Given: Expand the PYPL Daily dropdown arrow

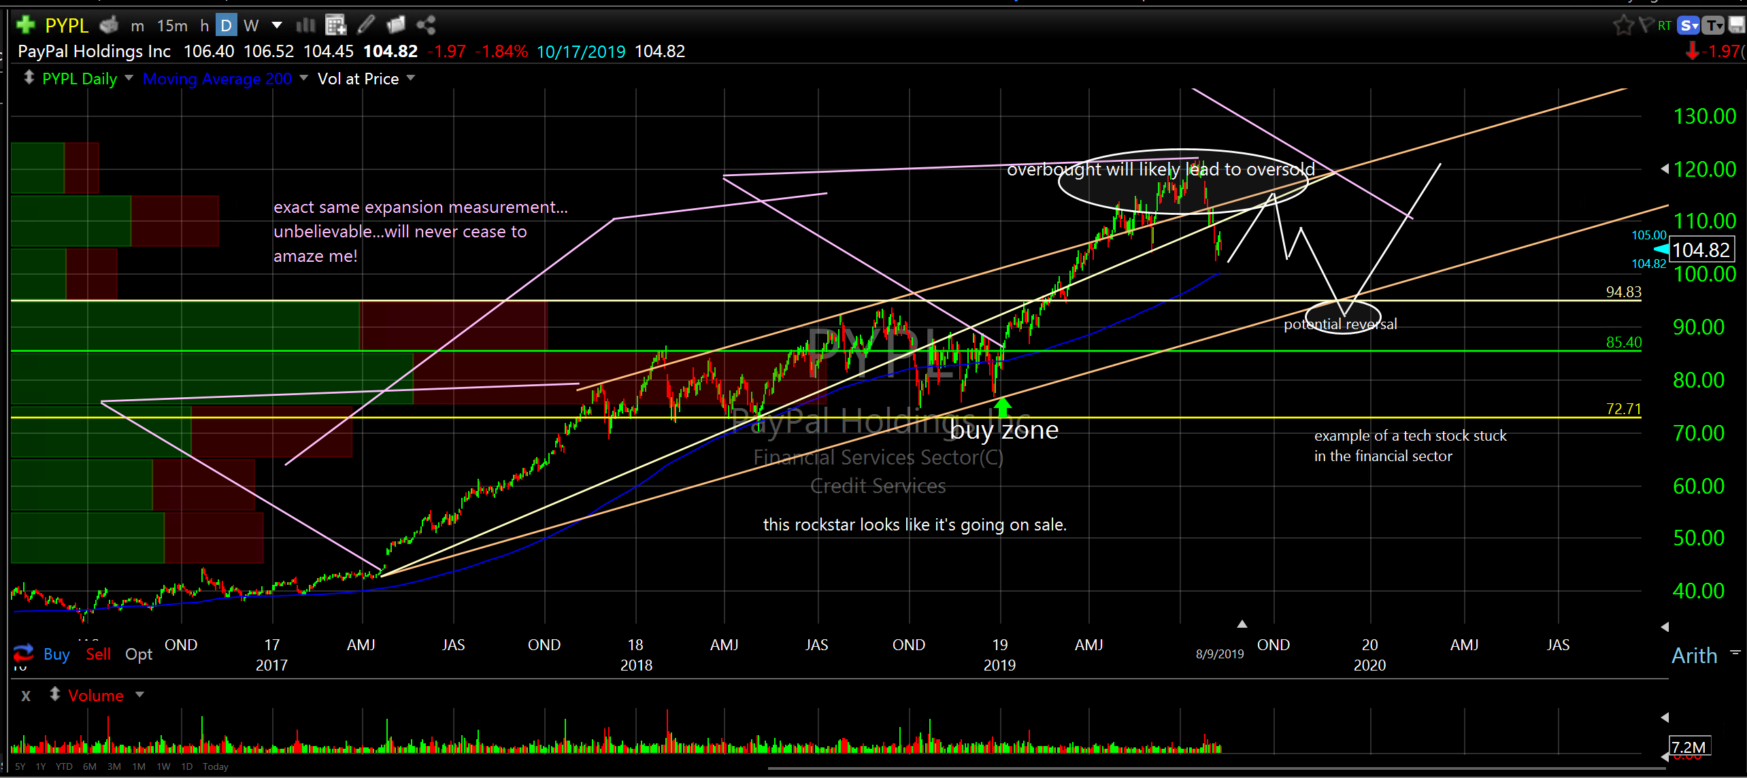Looking at the screenshot, I should tap(129, 78).
